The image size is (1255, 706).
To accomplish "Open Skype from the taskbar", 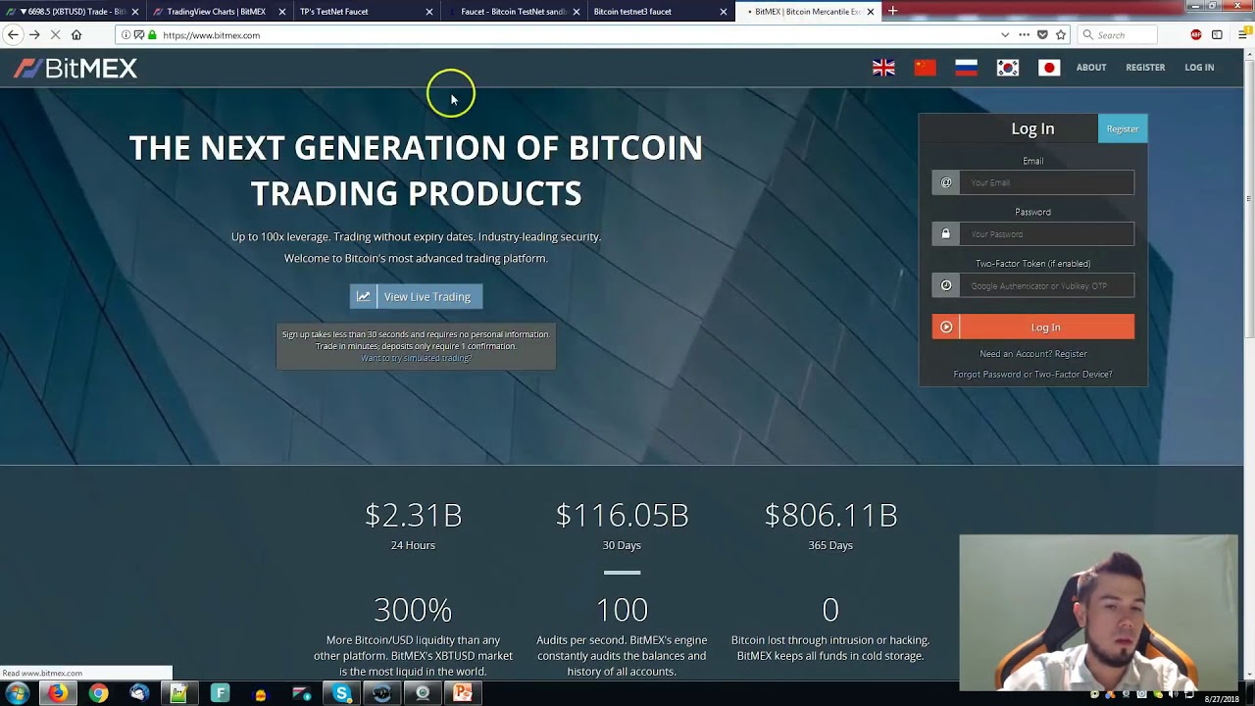I will [341, 693].
